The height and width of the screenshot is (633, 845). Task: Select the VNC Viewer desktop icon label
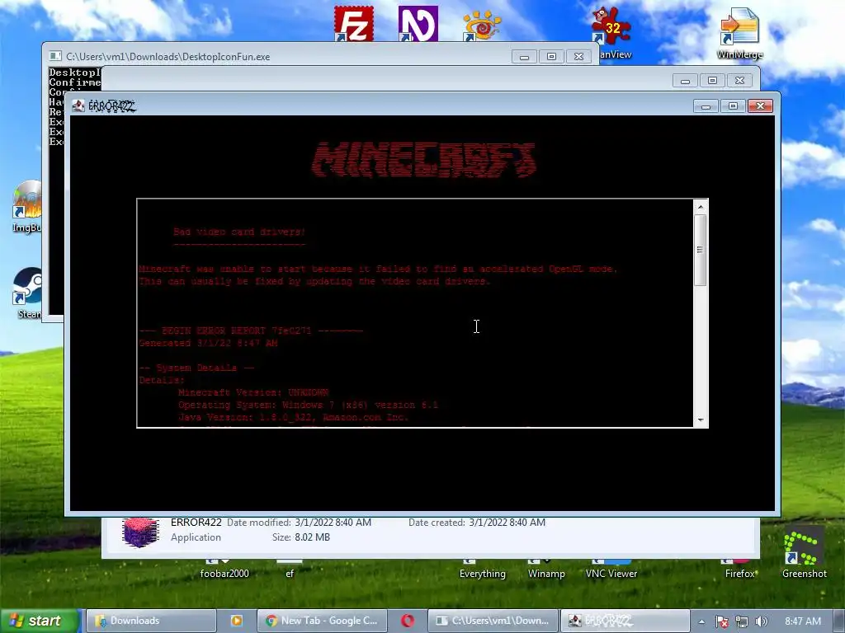point(611,574)
